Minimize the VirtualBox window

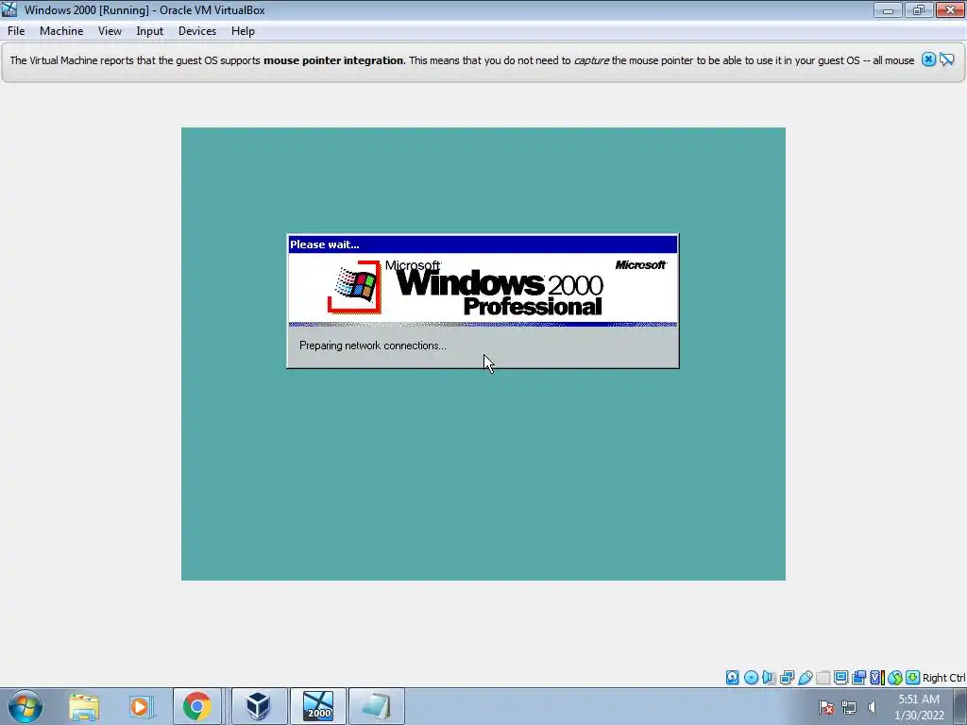point(888,9)
